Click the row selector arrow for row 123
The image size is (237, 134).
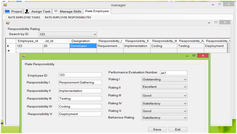[x=11, y=46]
